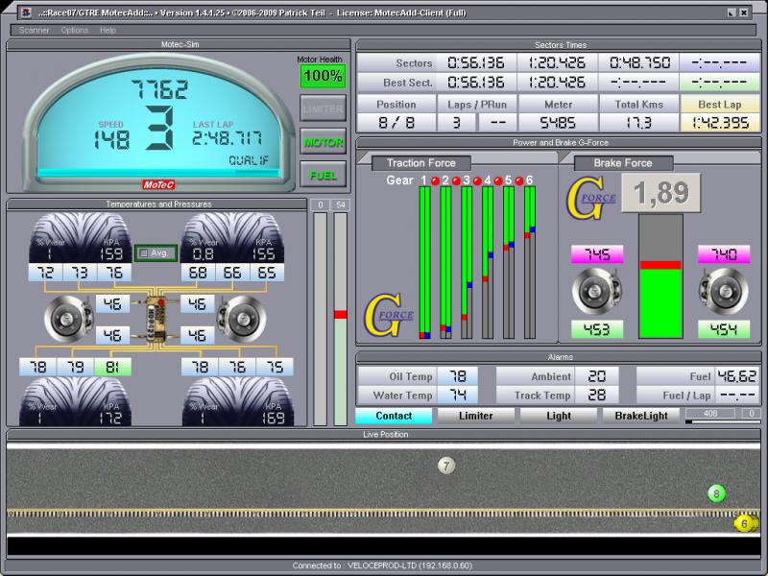Viewport: 768px width, 576px height.
Task: Click the G-Force logo in Traction Force panel
Action: pos(388,315)
